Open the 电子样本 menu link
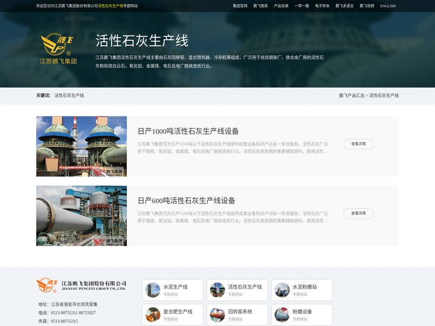This screenshot has width=435, height=326. 322,6
